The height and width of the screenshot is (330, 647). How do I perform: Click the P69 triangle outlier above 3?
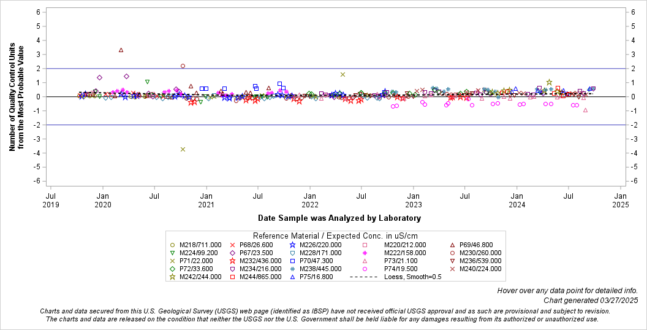pos(121,50)
